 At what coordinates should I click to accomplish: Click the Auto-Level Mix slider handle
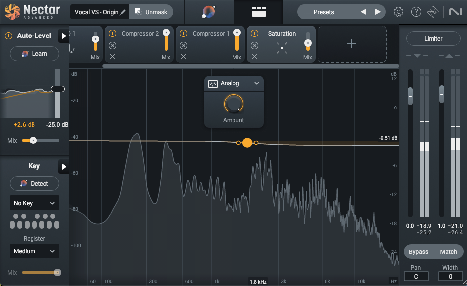coord(33,140)
